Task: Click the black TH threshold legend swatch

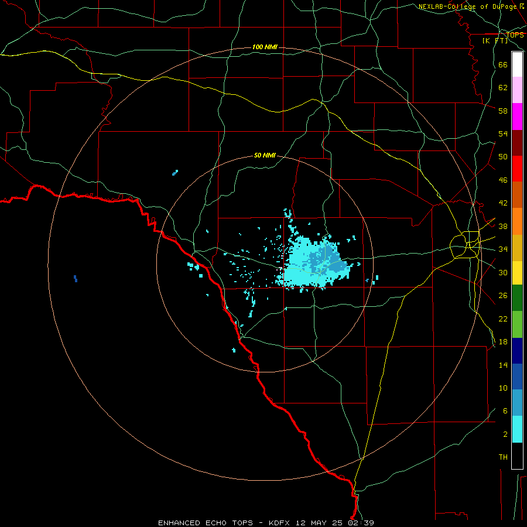Action: point(517,456)
